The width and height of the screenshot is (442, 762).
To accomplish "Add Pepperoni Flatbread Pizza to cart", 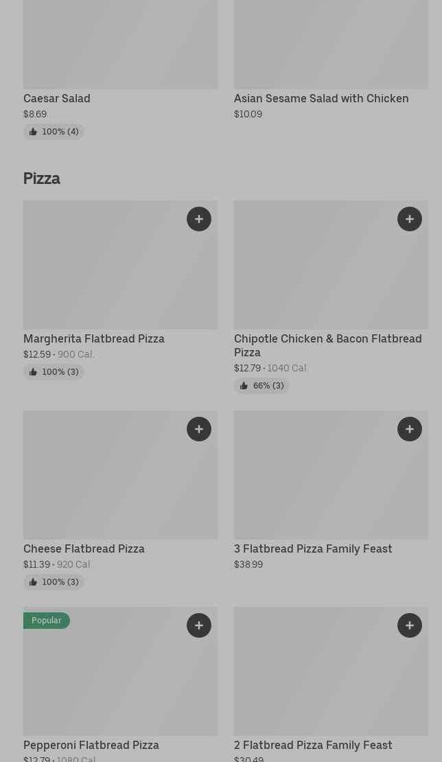I will [x=199, y=625].
